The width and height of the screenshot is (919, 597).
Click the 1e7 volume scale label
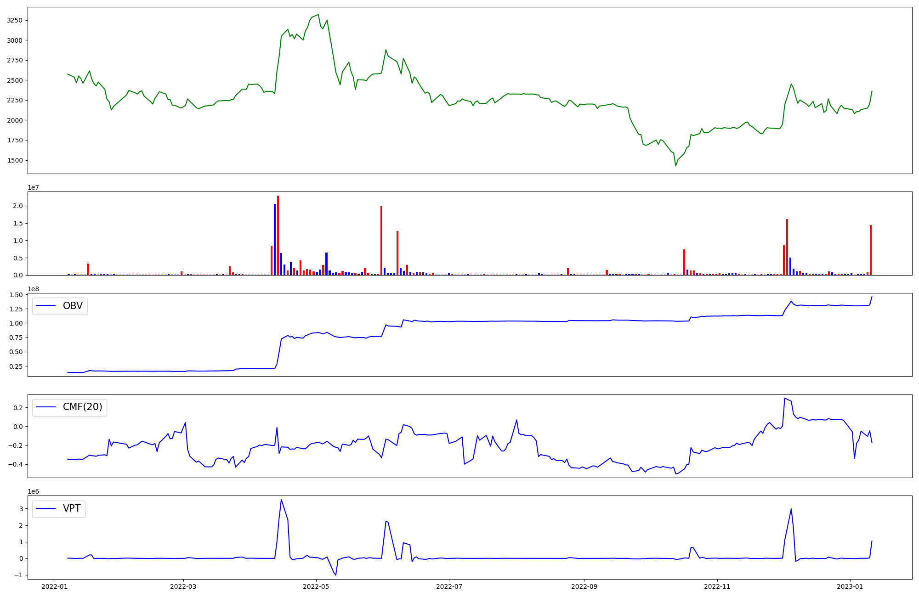point(33,187)
